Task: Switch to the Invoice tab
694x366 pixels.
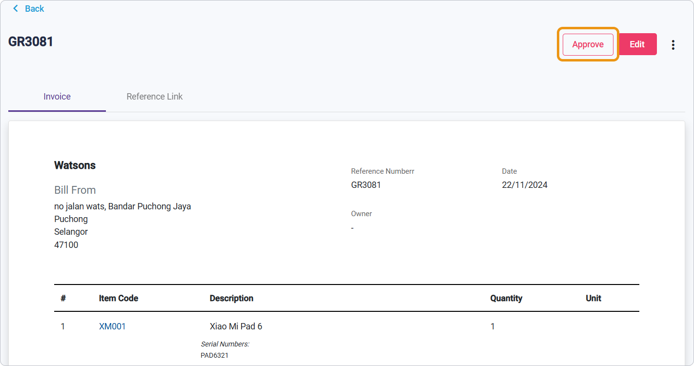Action: click(57, 97)
